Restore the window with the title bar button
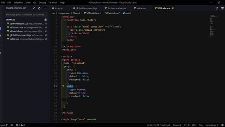Image resolution: width=225 pixels, height=127 pixels. pyautogui.click(x=219, y=2)
